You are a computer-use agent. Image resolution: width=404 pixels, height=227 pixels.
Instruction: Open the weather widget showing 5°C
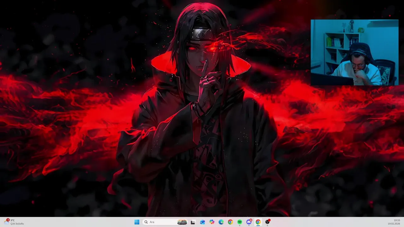pos(14,222)
